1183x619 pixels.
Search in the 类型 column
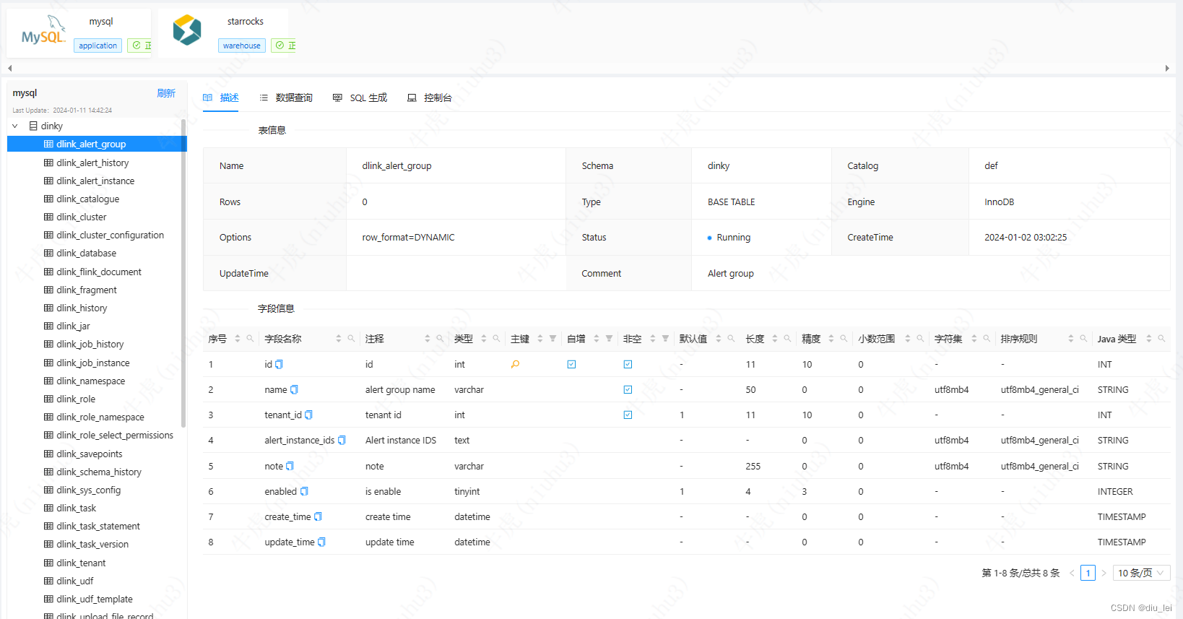[496, 339]
